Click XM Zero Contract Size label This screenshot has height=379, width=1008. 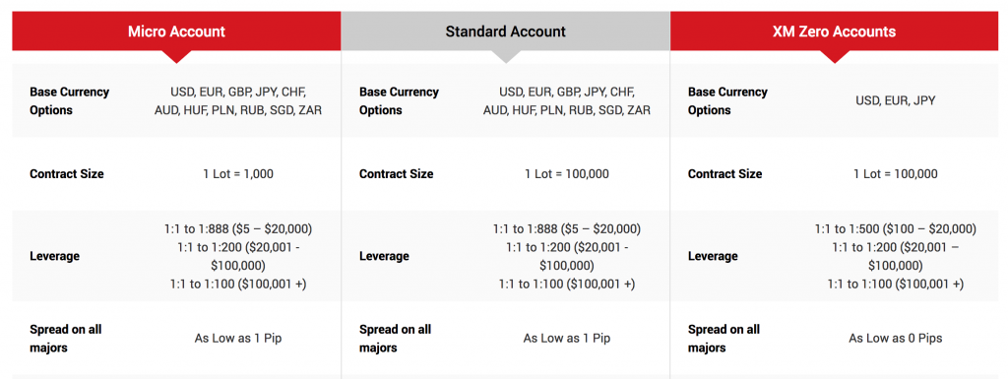725,174
